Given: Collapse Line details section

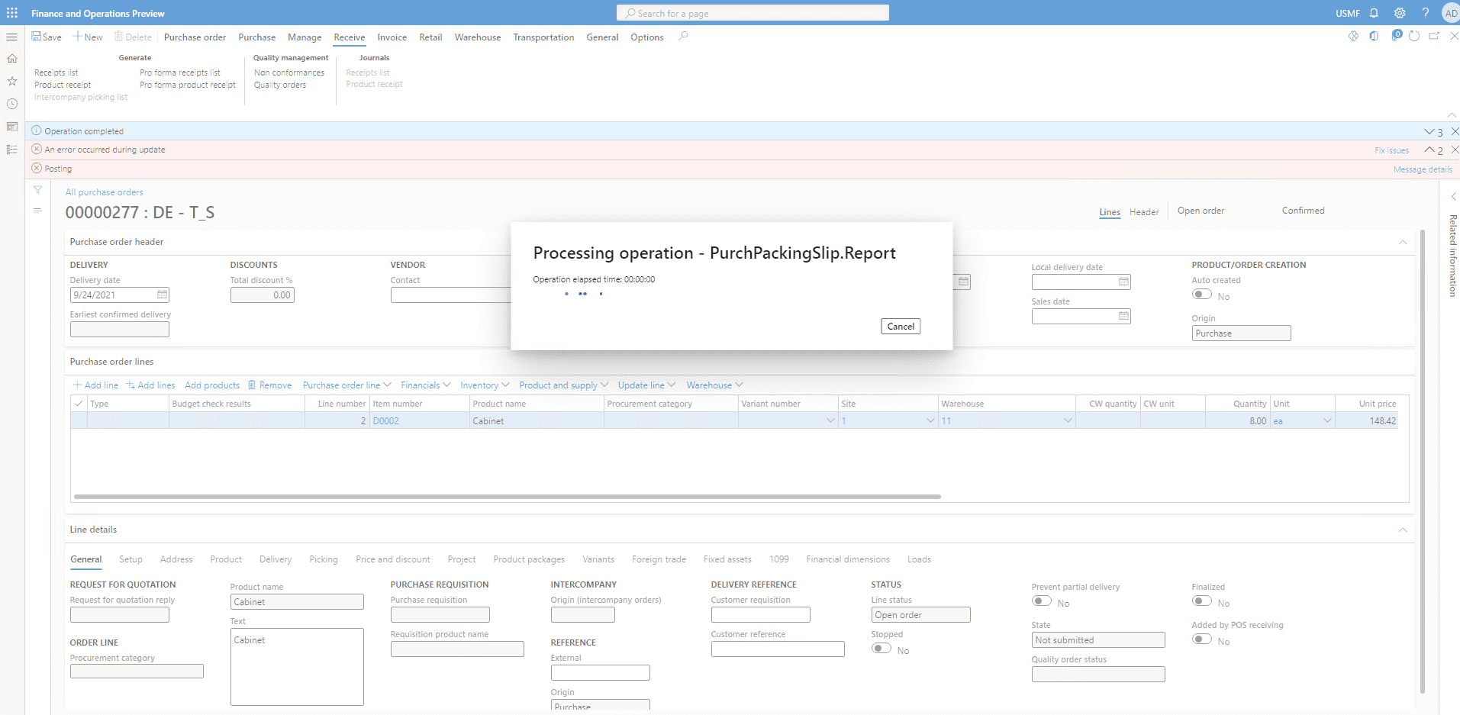Looking at the screenshot, I should tap(1403, 530).
